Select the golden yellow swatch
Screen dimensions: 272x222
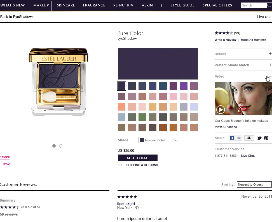[153, 107]
